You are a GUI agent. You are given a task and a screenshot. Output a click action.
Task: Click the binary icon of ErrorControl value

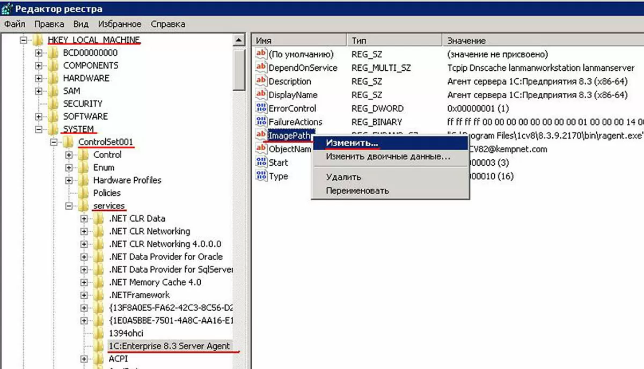(261, 108)
